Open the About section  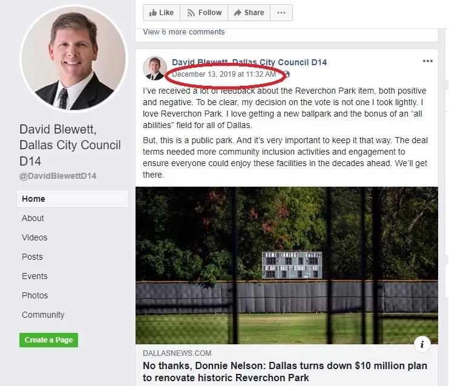click(x=33, y=218)
